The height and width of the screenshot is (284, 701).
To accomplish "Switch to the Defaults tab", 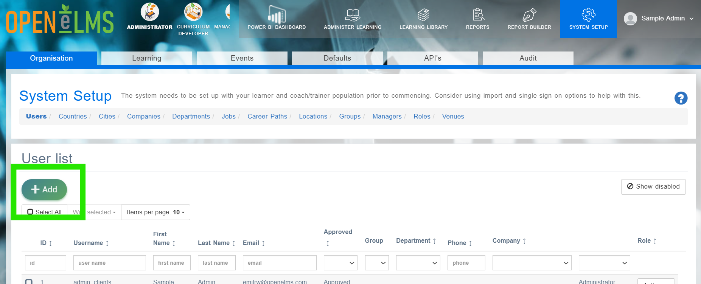I will (x=337, y=58).
